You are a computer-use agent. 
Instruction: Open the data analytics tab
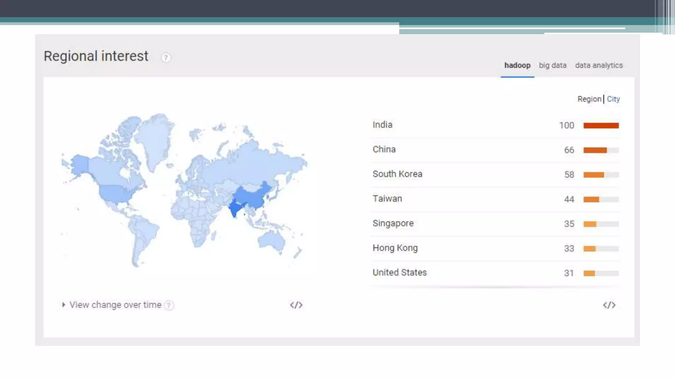tap(599, 65)
